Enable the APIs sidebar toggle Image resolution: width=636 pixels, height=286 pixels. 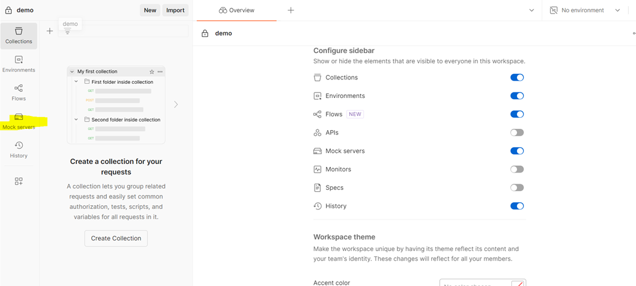click(x=517, y=133)
